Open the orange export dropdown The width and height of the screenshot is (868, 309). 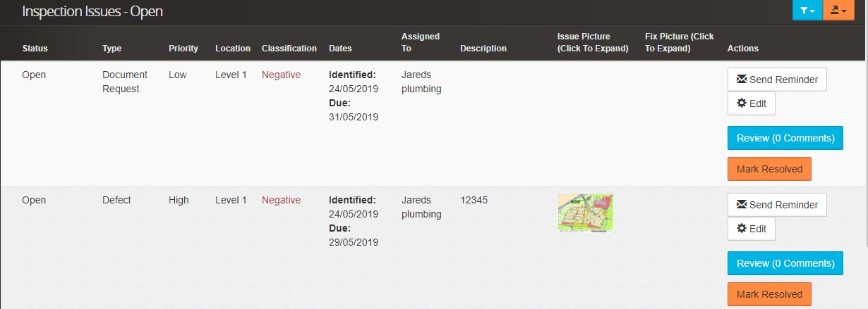(x=838, y=11)
